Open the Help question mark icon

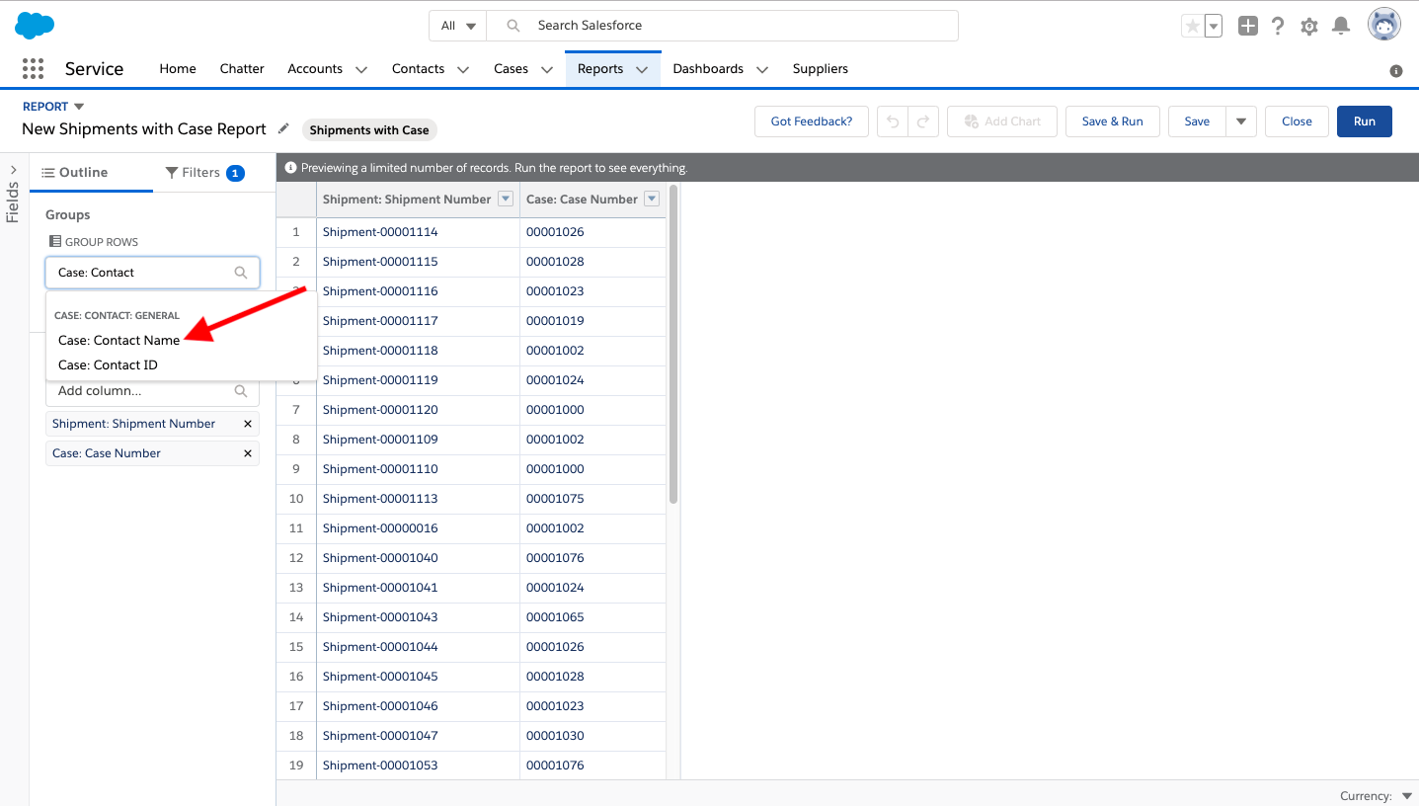click(1278, 27)
